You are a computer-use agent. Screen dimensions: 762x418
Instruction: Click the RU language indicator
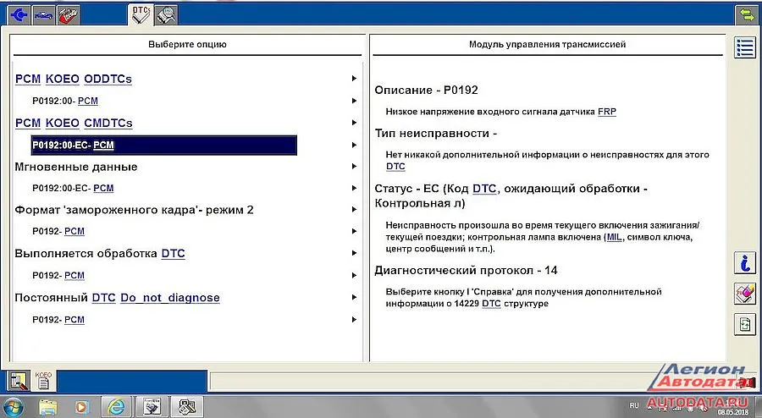click(634, 405)
